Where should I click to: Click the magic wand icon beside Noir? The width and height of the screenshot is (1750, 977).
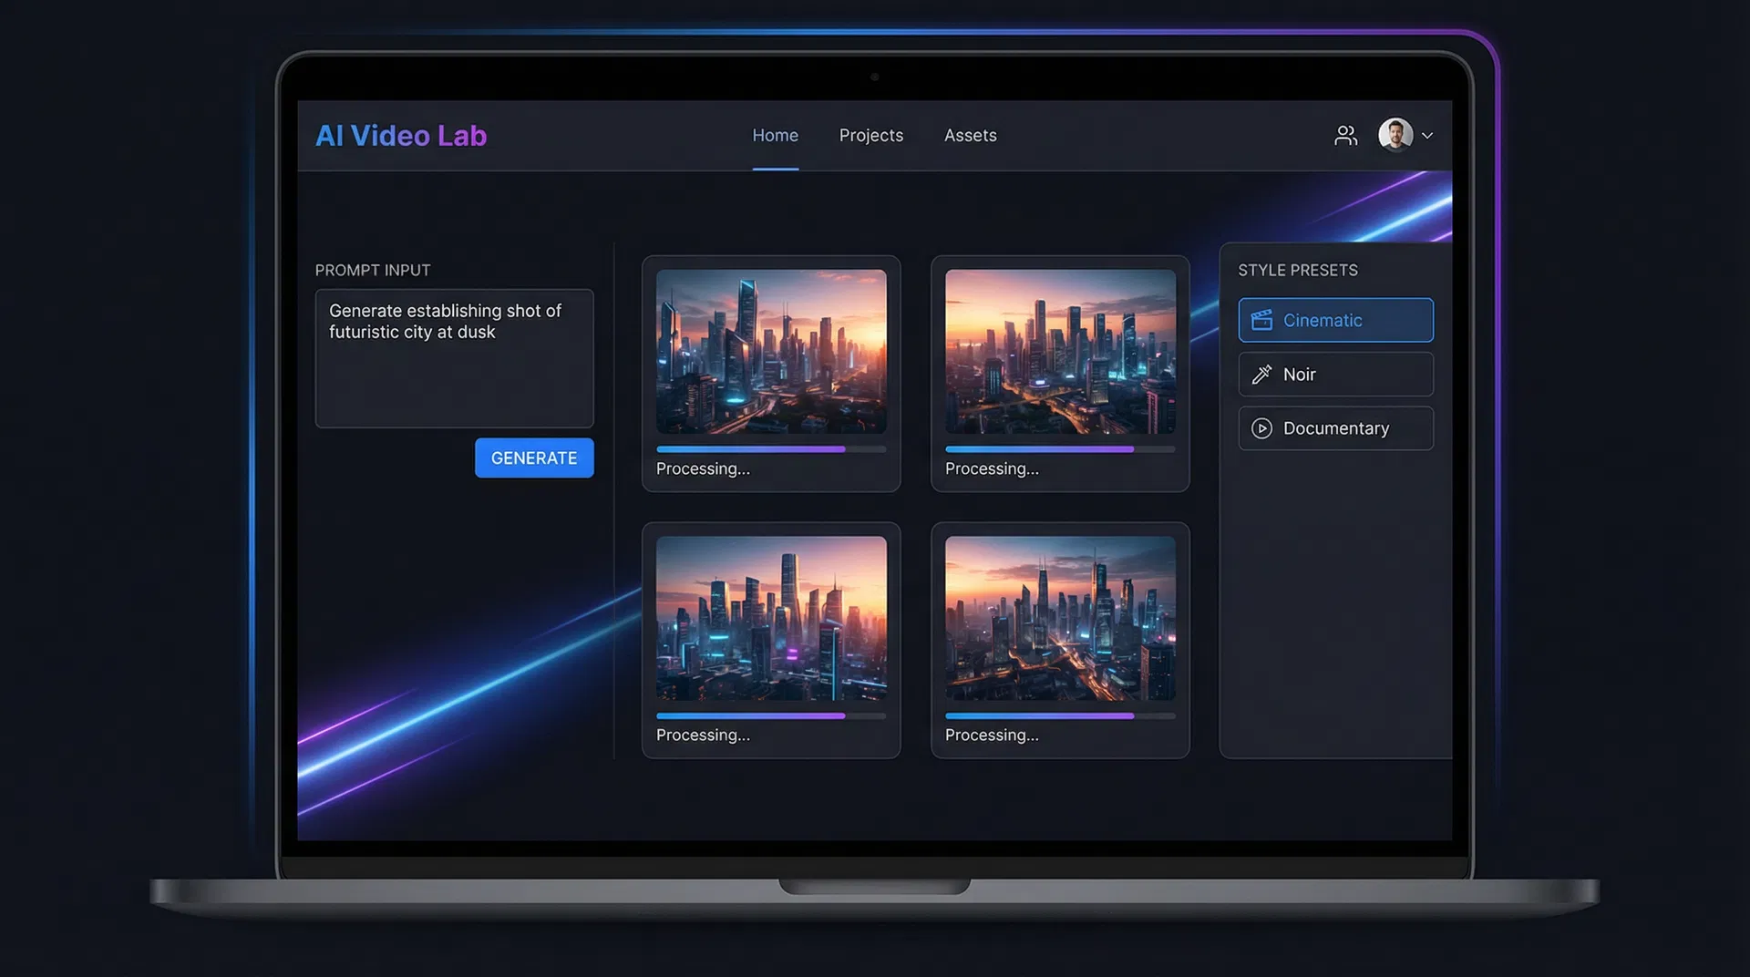click(1261, 375)
